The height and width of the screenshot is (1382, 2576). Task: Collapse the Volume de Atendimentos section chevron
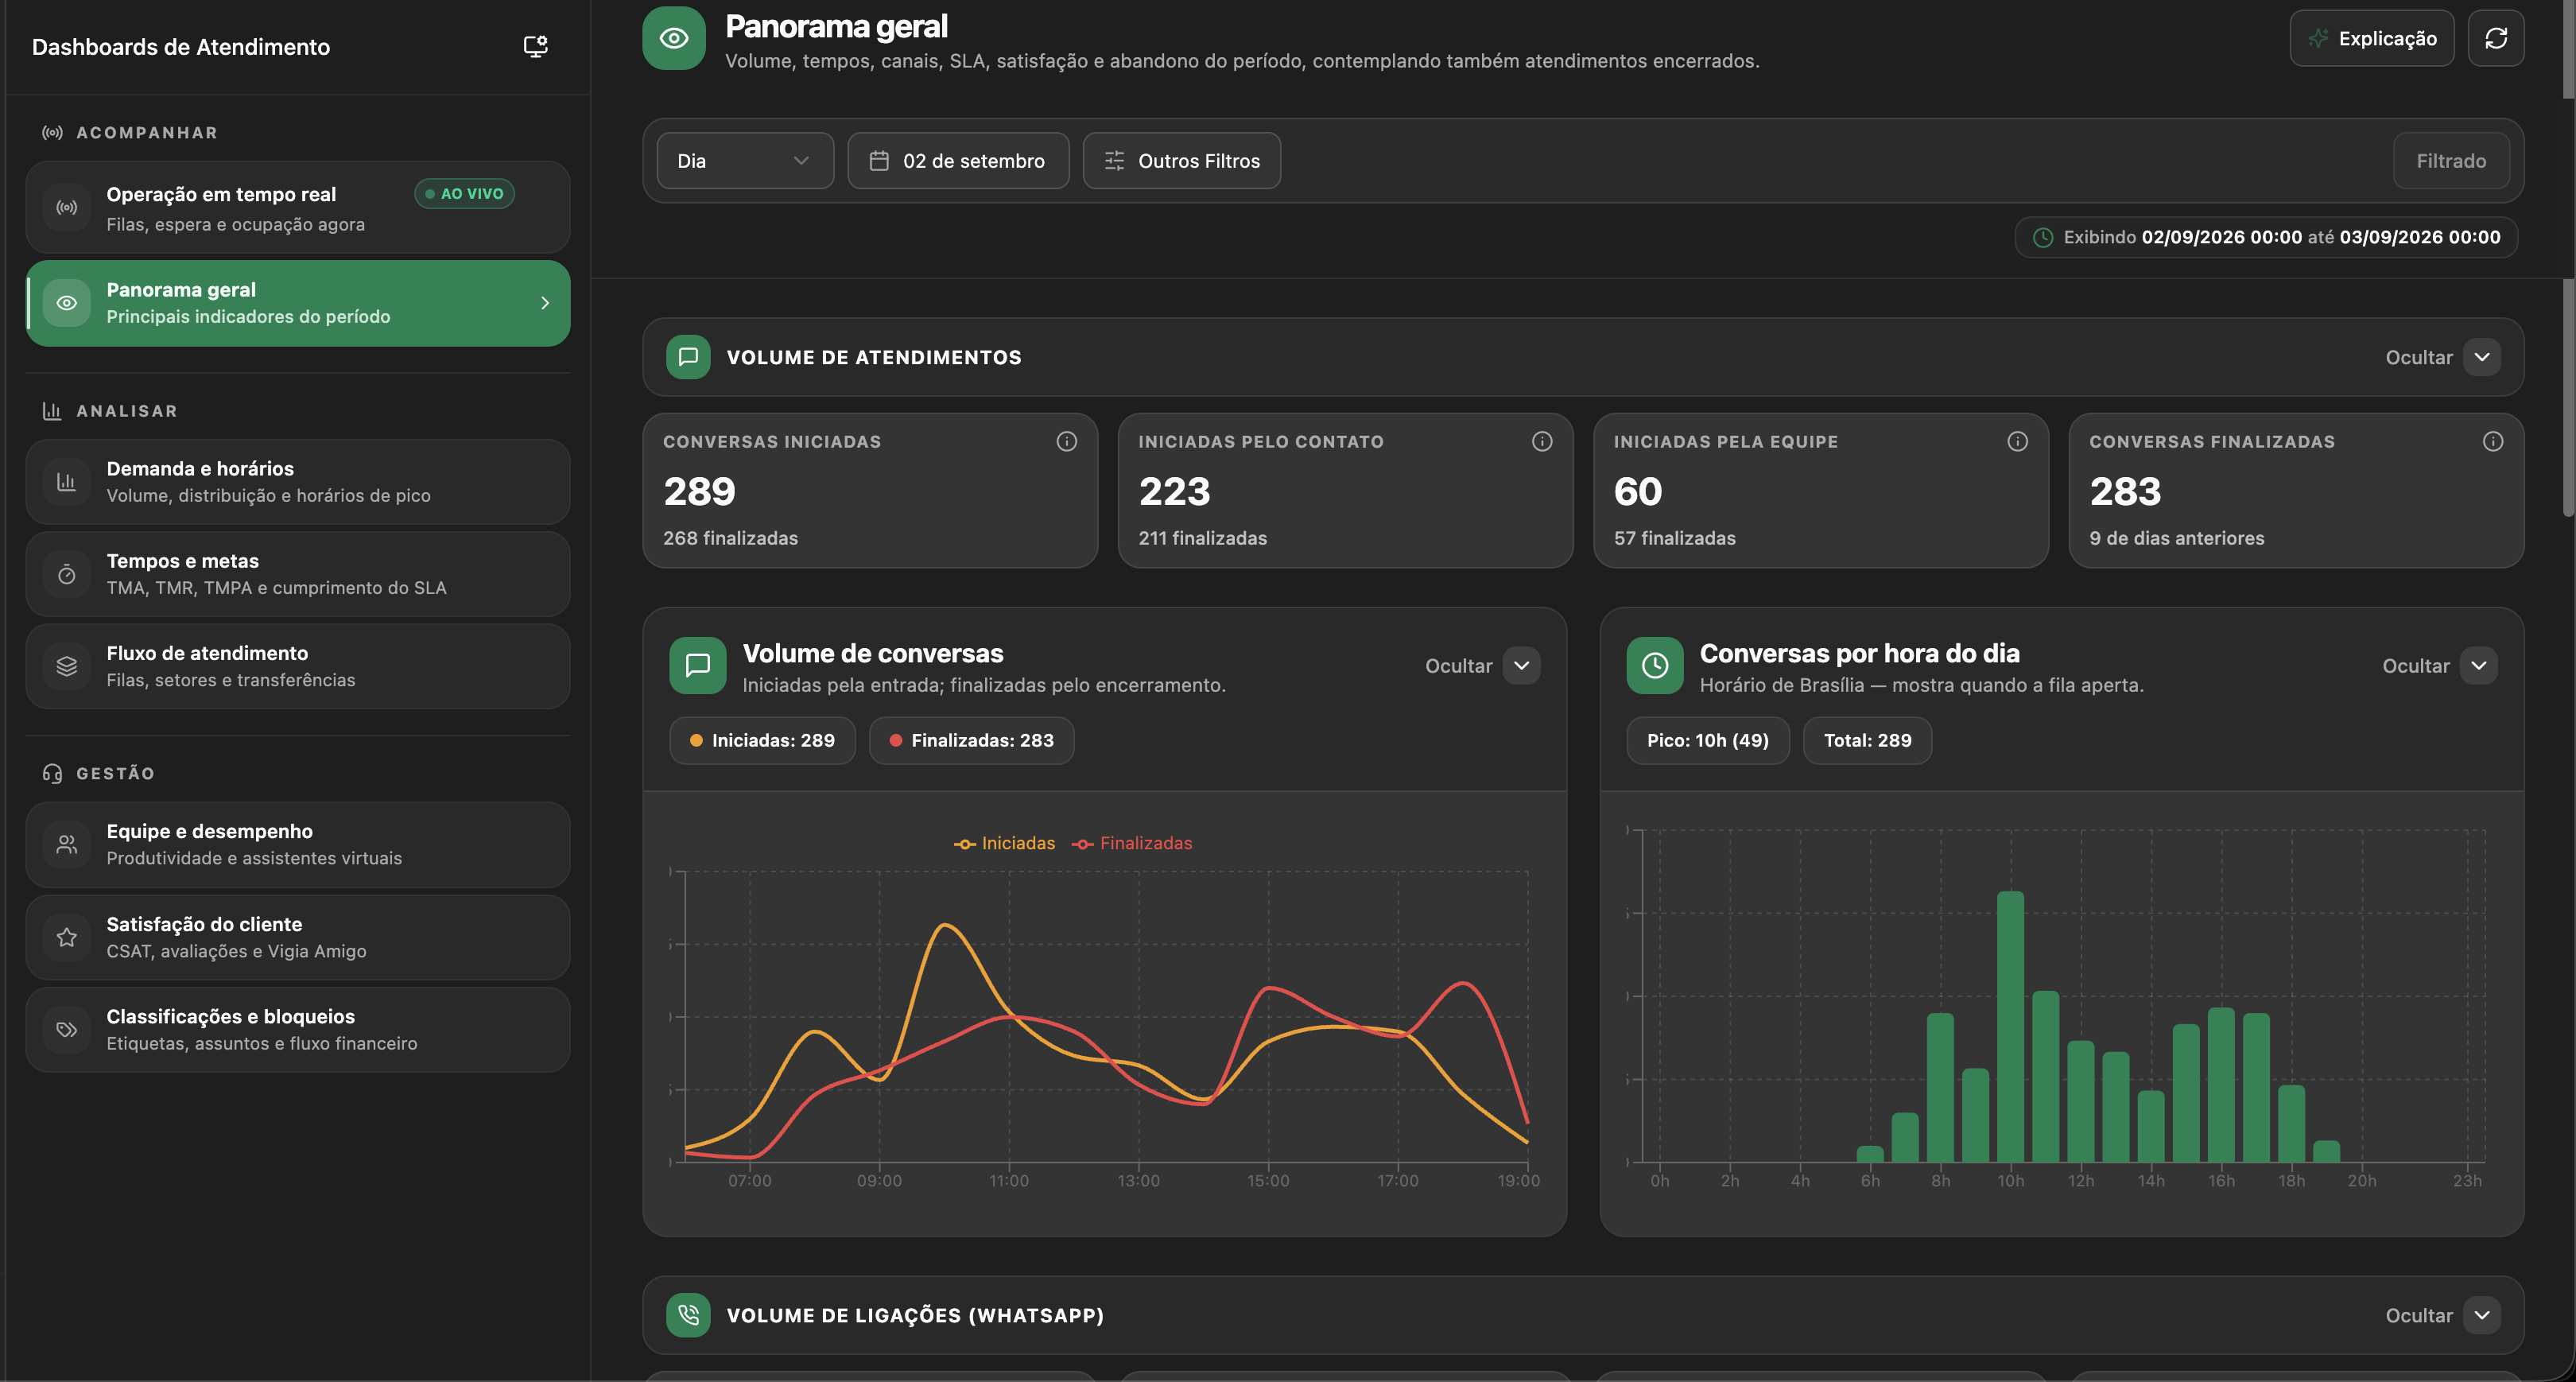tap(2481, 357)
